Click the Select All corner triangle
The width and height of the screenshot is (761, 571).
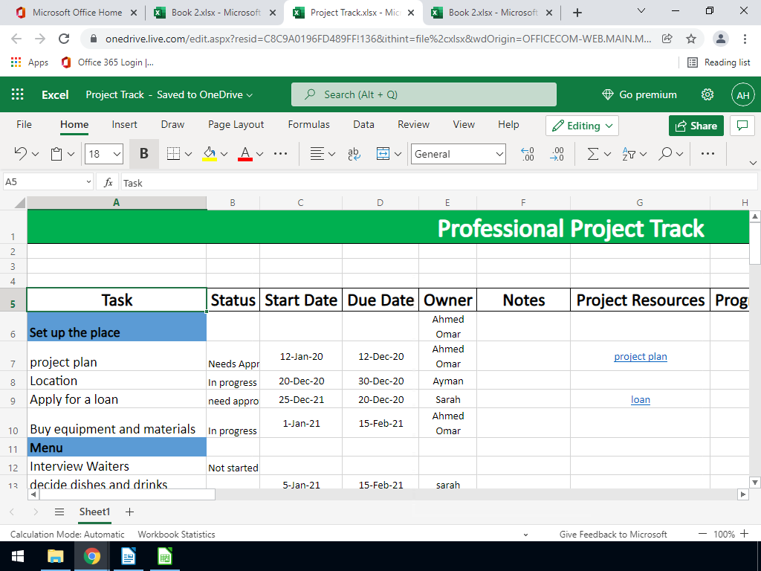[19, 202]
